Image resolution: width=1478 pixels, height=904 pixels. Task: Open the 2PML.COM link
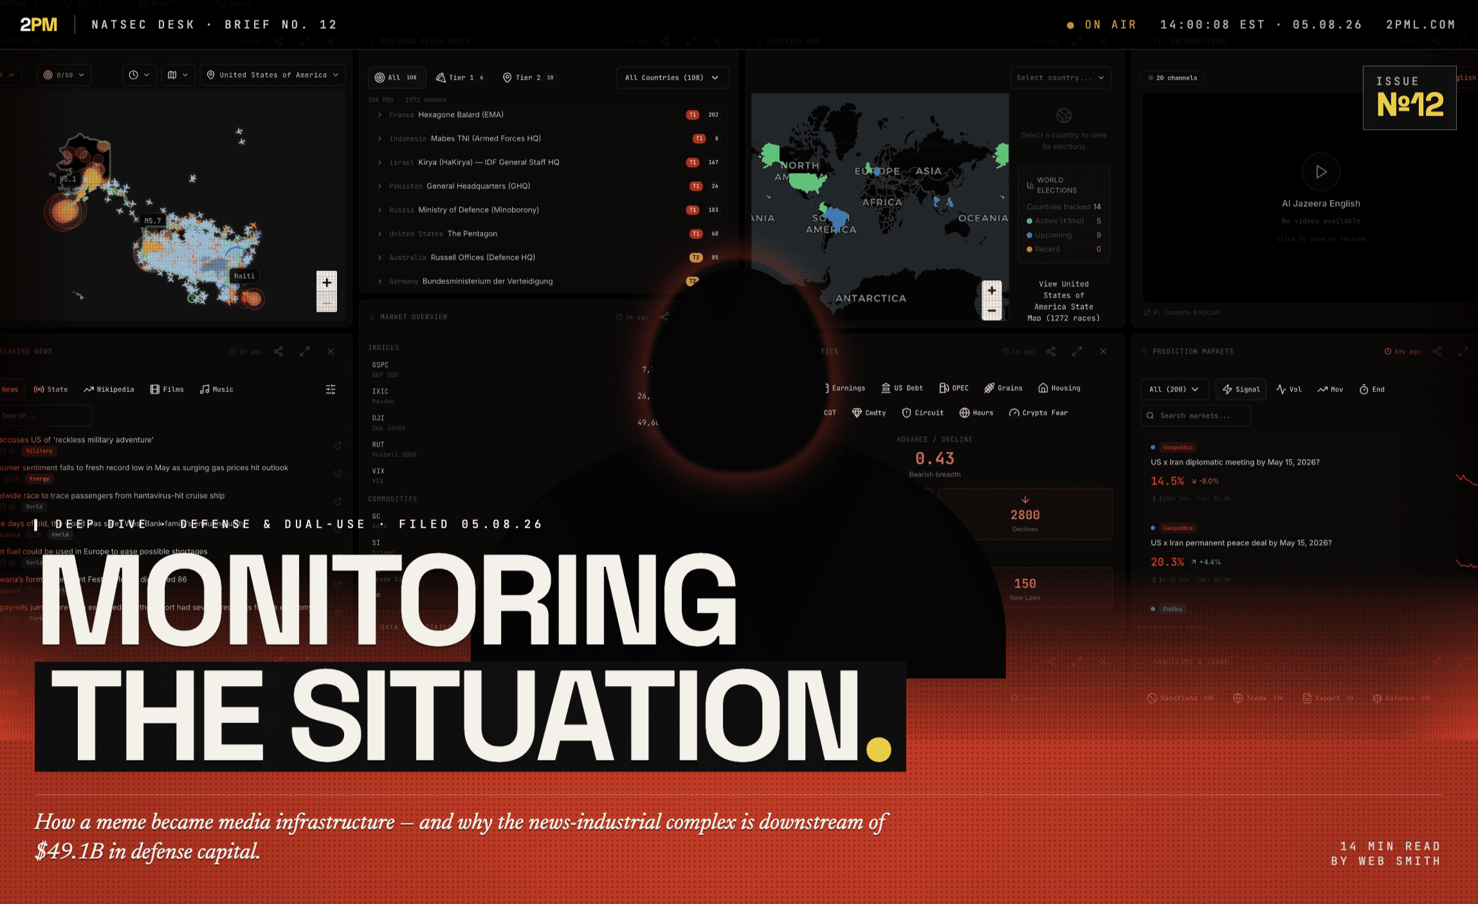tap(1420, 24)
